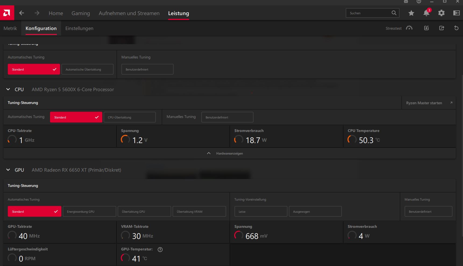Enable Energiesenkung GPU
This screenshot has height=266, width=463.
click(90, 211)
